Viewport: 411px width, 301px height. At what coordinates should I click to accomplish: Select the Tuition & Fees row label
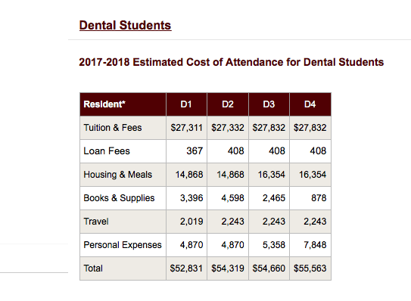[113, 128]
